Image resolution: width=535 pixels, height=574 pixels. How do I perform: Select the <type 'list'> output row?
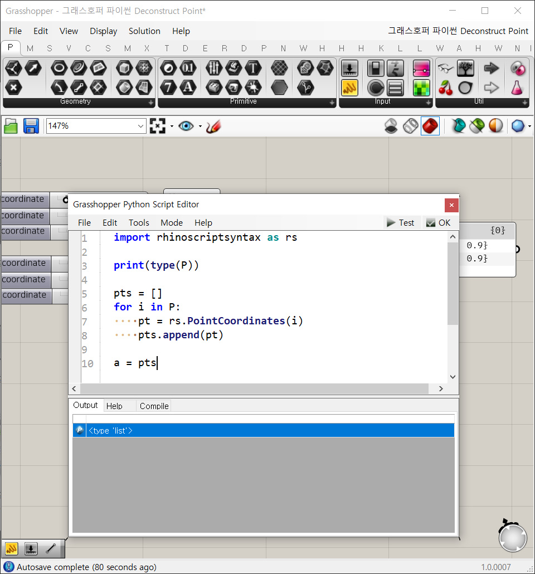click(263, 430)
